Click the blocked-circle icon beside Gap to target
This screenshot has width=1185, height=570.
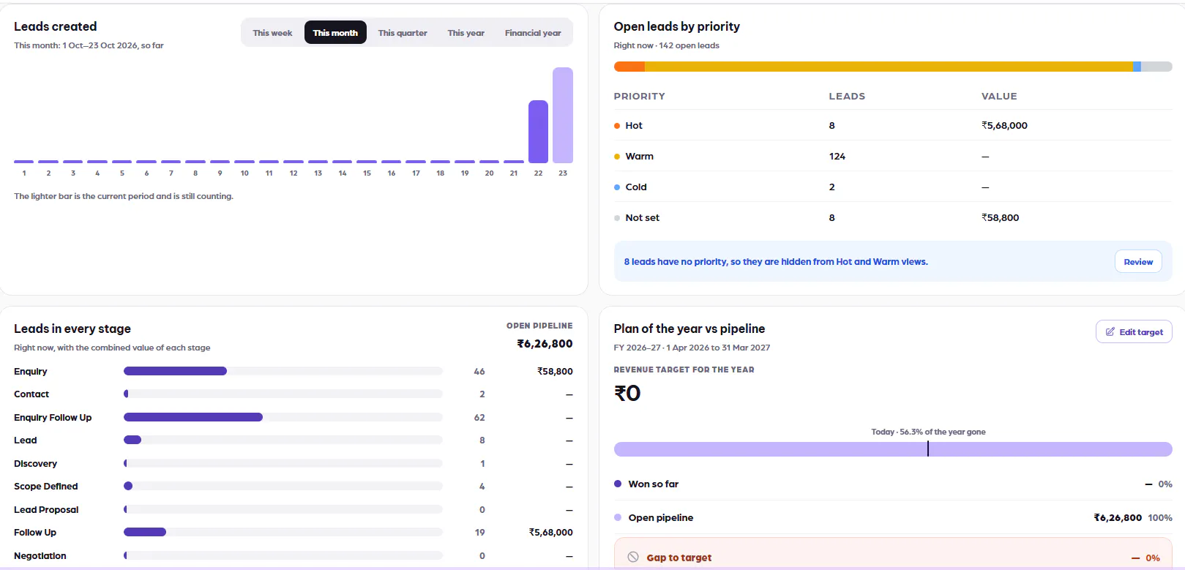[x=633, y=558]
